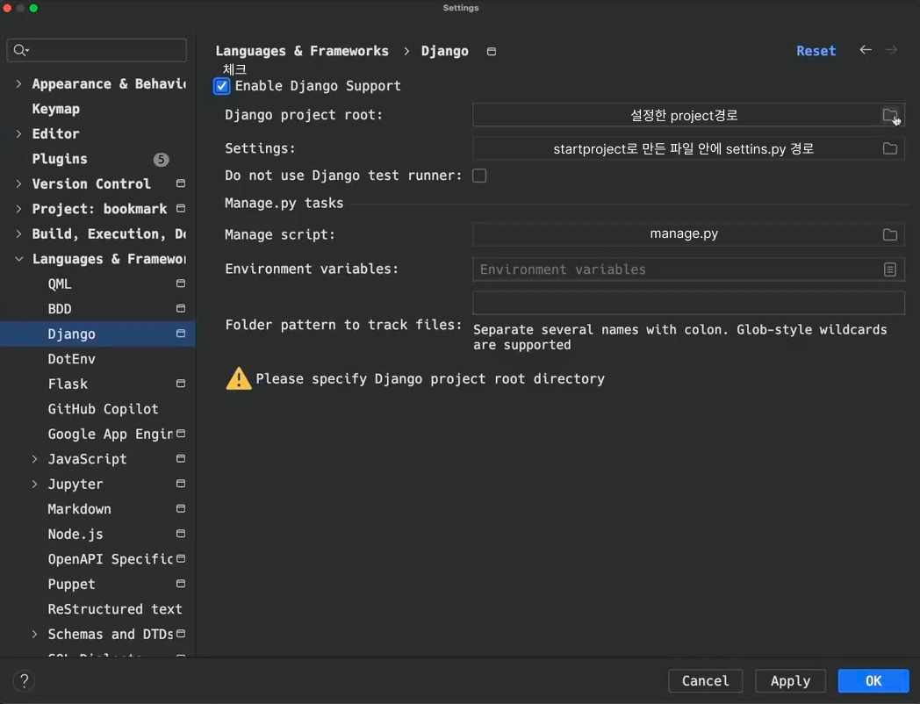Click the browse folder icon for Manage script
The image size is (920, 704).
[x=889, y=234]
